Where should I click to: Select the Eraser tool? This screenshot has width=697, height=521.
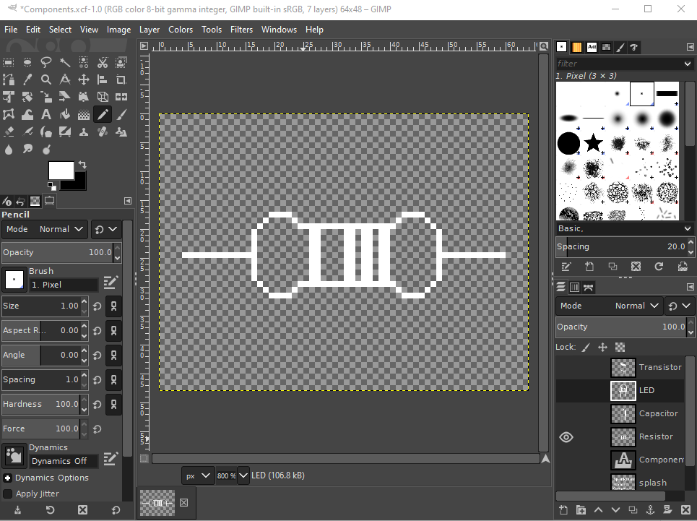pos(9,132)
